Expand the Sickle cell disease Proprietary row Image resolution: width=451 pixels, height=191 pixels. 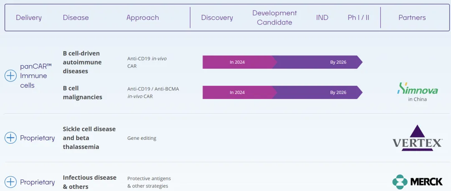point(10,138)
